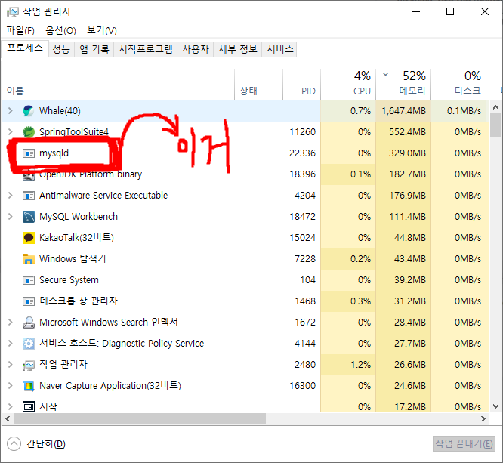Expand the 시작 process row
The width and height of the screenshot is (503, 463).
(11, 407)
